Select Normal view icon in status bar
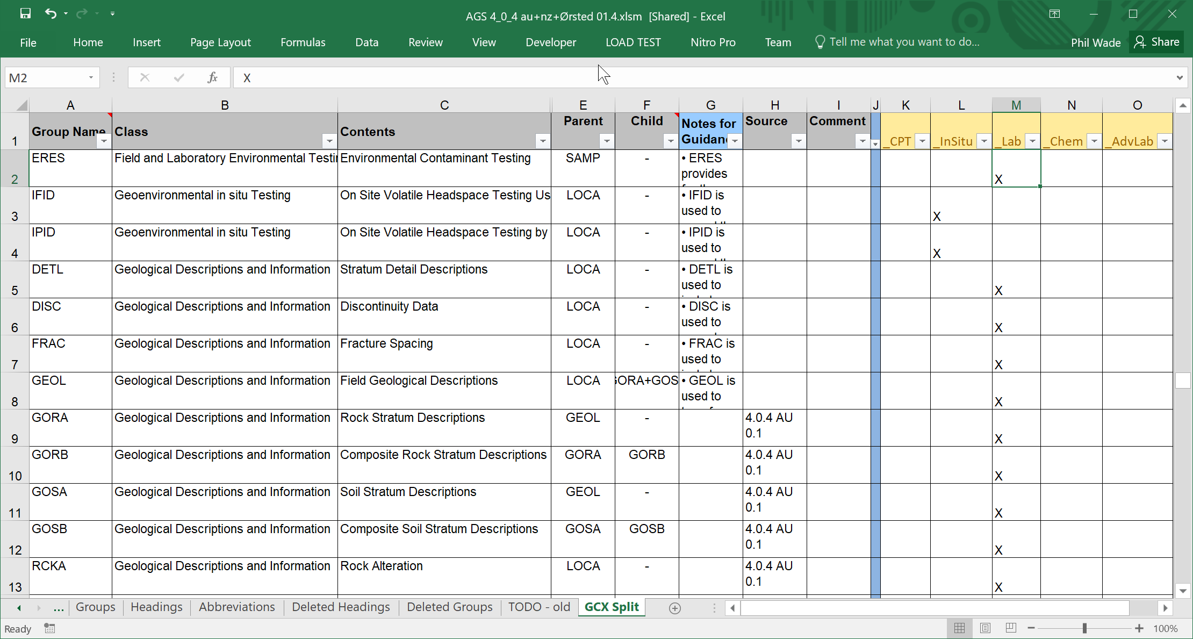 [x=959, y=628]
